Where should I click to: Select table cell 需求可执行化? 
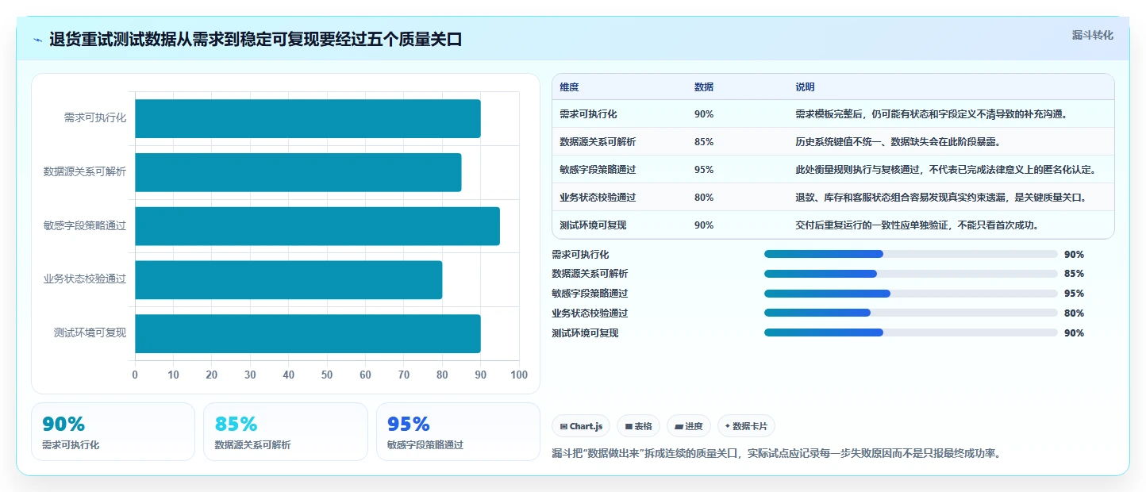click(x=588, y=114)
